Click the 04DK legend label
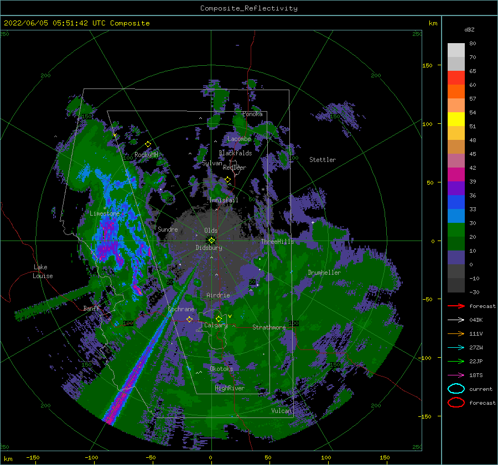Viewport: 498px width, 465px height. point(476,320)
